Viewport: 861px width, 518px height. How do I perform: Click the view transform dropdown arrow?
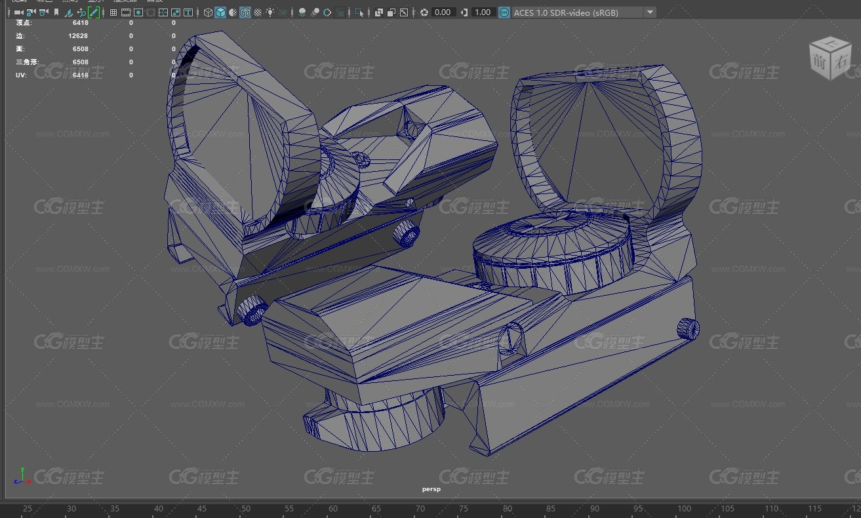pyautogui.click(x=649, y=12)
